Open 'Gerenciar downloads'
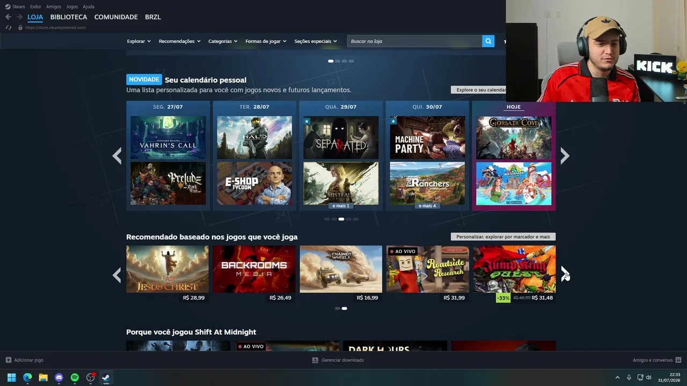The image size is (687, 386). pos(342,360)
